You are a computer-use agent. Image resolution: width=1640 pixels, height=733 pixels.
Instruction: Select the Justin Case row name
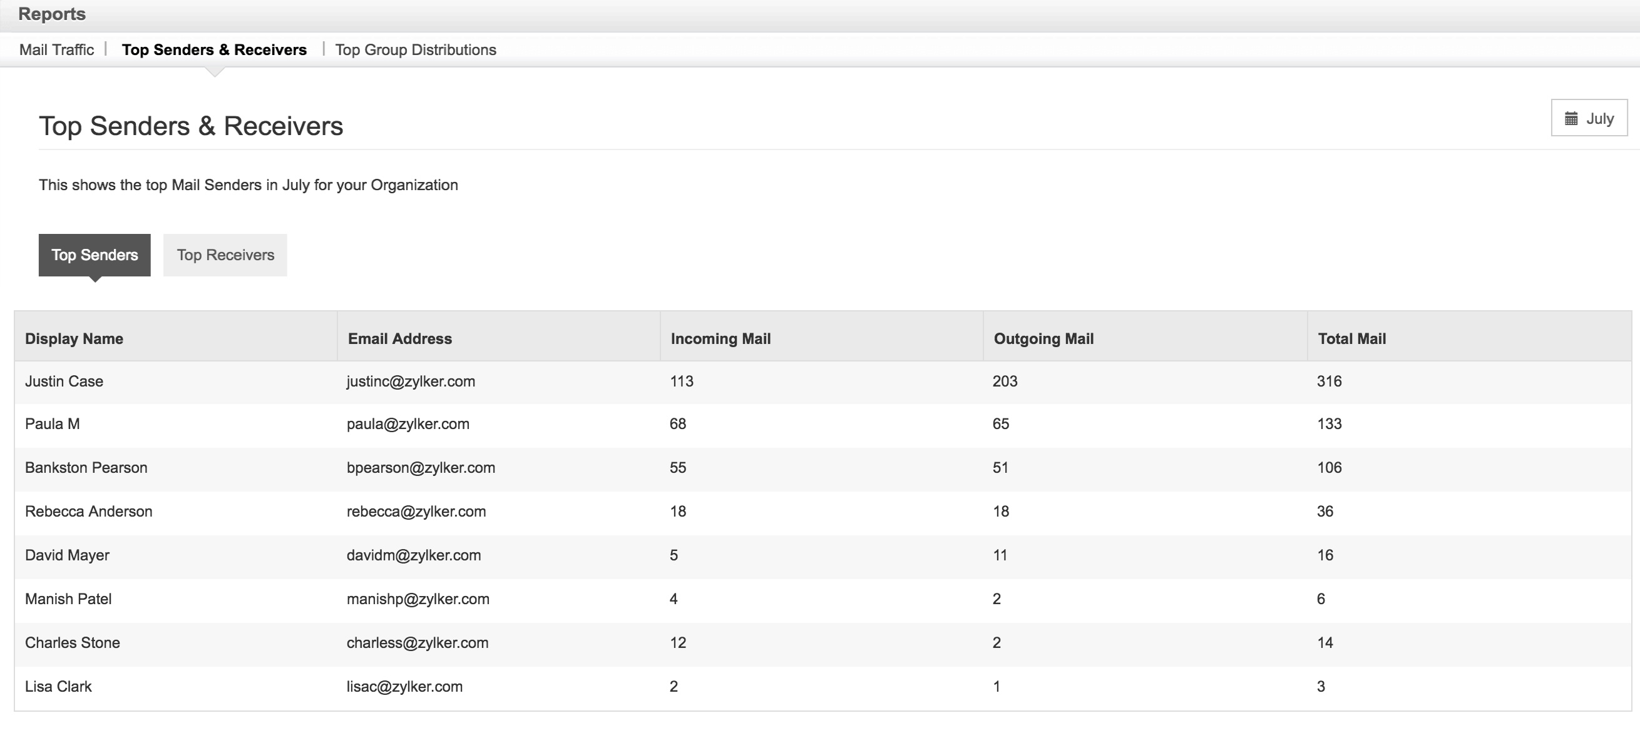[x=64, y=381]
